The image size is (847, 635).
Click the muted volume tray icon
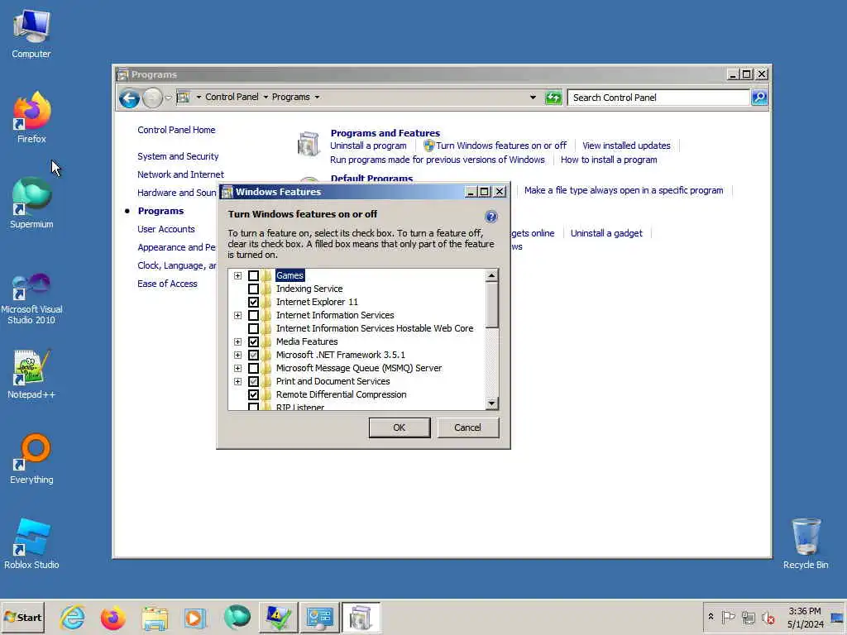[768, 617]
